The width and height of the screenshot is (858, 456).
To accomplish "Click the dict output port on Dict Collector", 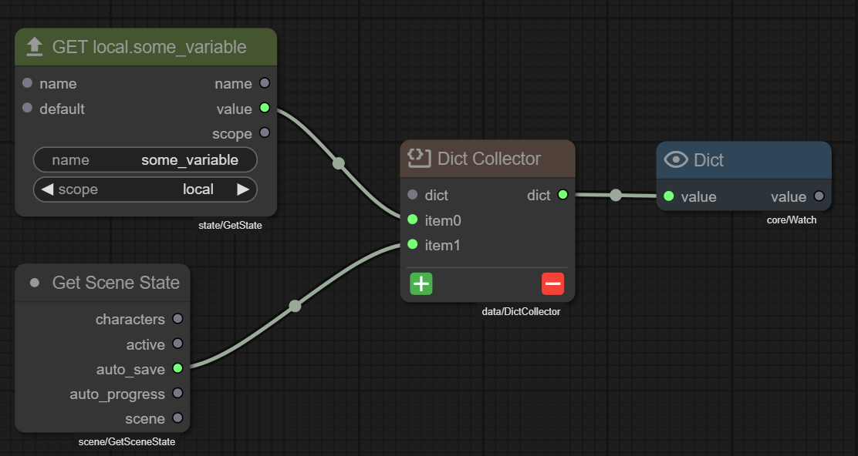I will pyautogui.click(x=562, y=195).
